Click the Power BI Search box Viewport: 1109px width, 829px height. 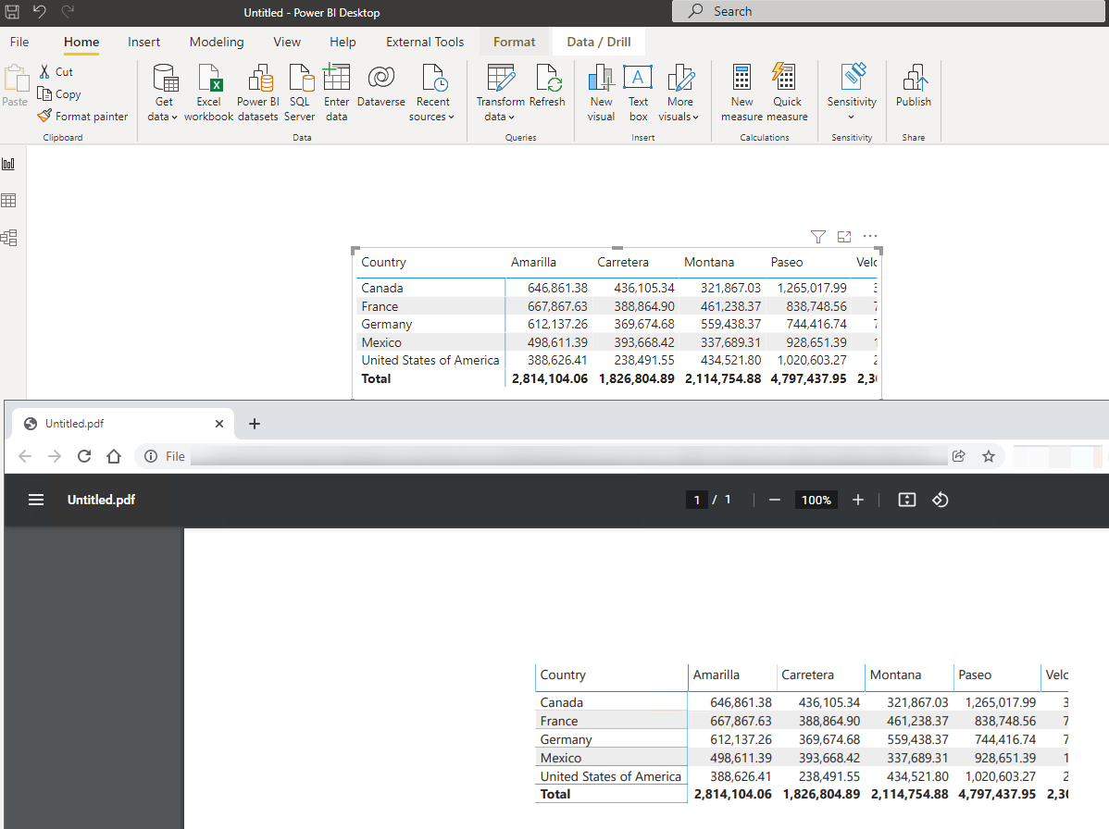click(890, 11)
